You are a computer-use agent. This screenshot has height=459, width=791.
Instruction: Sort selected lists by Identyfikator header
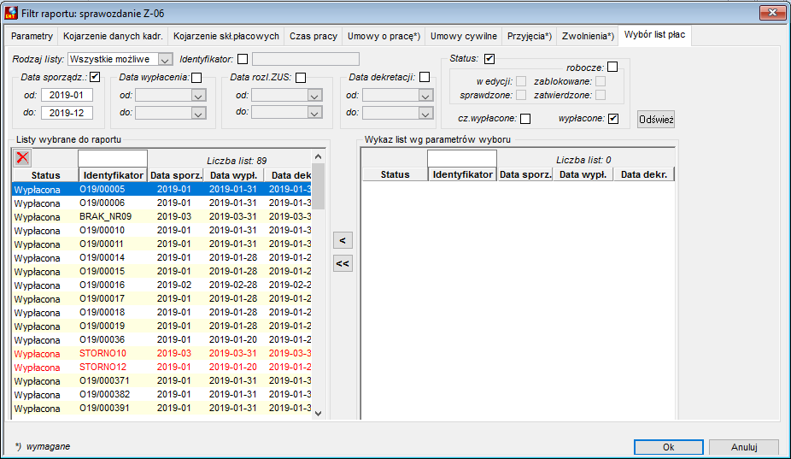point(113,175)
